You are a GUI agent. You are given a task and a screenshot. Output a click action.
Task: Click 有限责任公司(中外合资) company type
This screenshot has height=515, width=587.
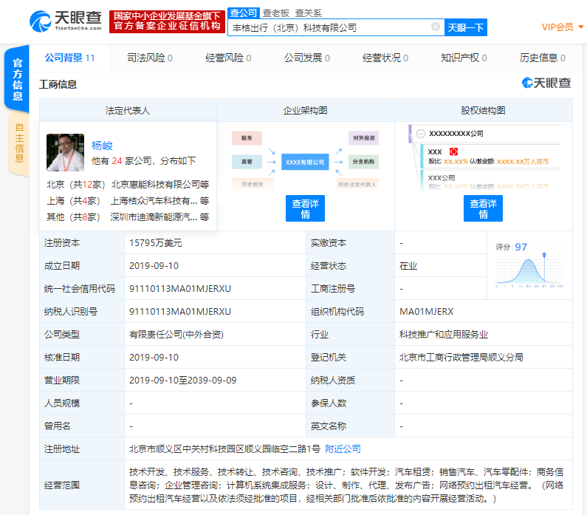coord(176,334)
